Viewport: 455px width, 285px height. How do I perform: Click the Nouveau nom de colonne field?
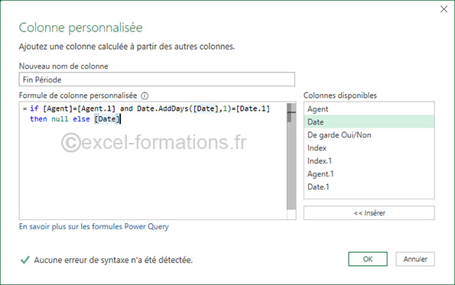point(157,79)
